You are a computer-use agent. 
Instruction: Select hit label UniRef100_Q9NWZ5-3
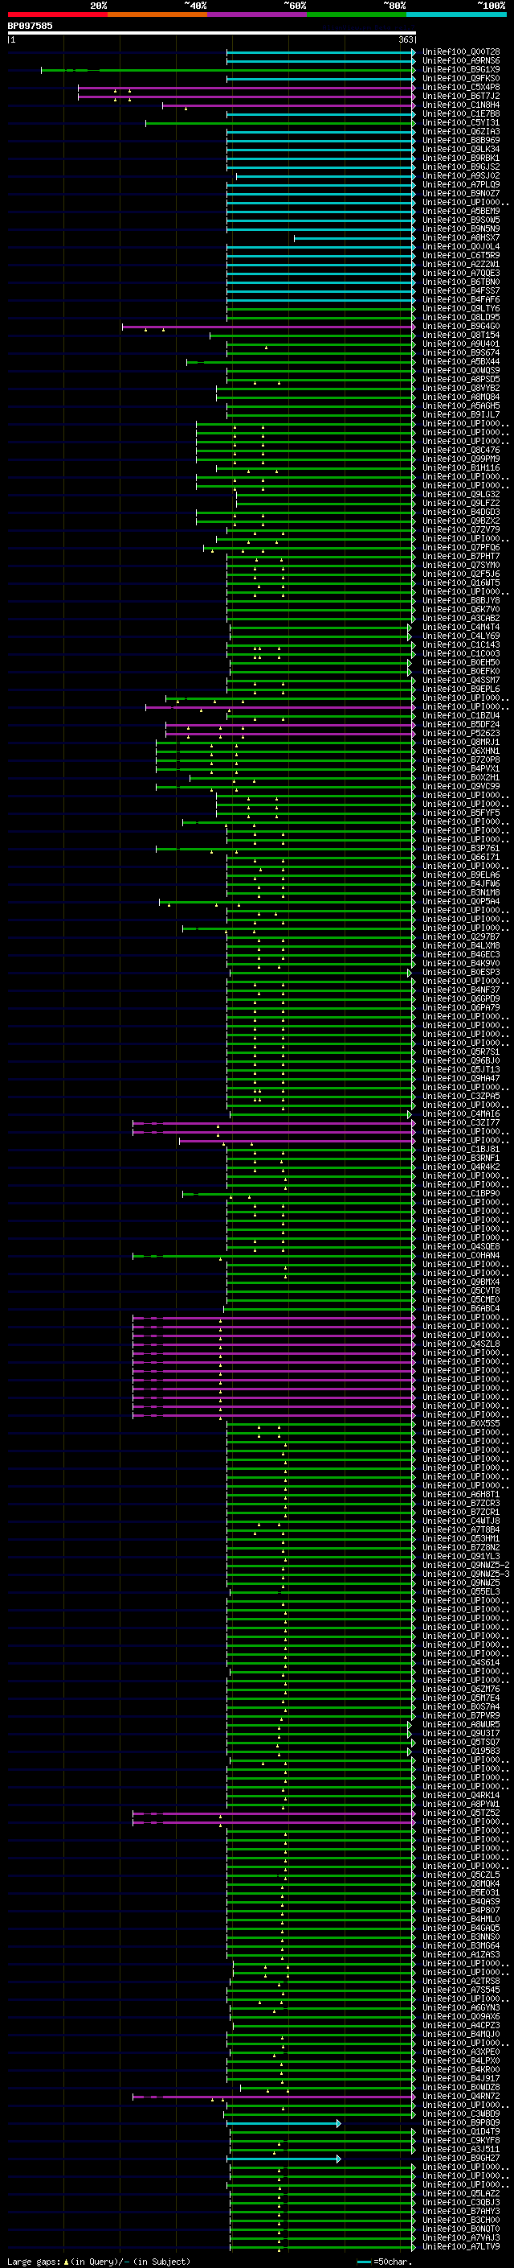click(x=466, y=1574)
